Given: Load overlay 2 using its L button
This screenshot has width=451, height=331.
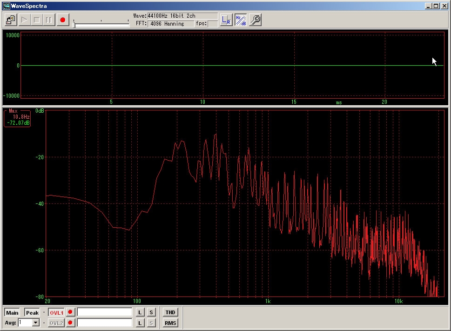Looking at the screenshot, I should coord(140,323).
